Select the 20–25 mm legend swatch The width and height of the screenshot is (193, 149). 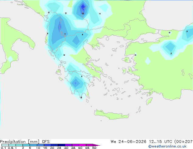click(54, 145)
